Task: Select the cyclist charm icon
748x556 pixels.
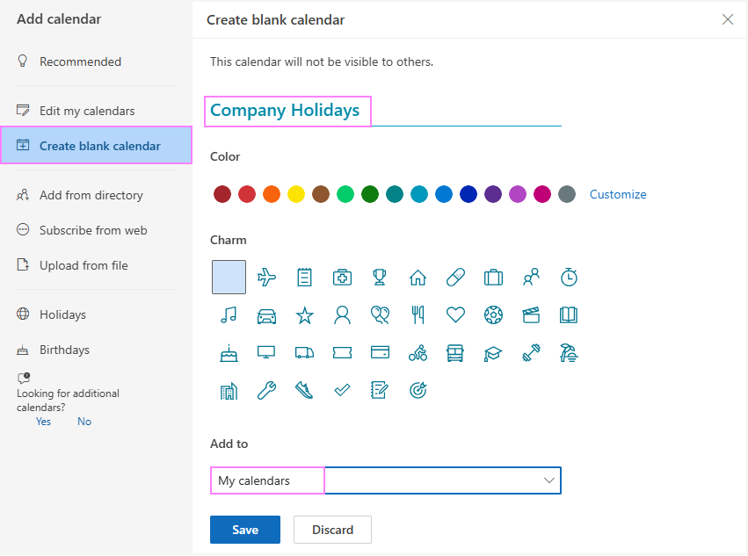Action: coord(418,353)
